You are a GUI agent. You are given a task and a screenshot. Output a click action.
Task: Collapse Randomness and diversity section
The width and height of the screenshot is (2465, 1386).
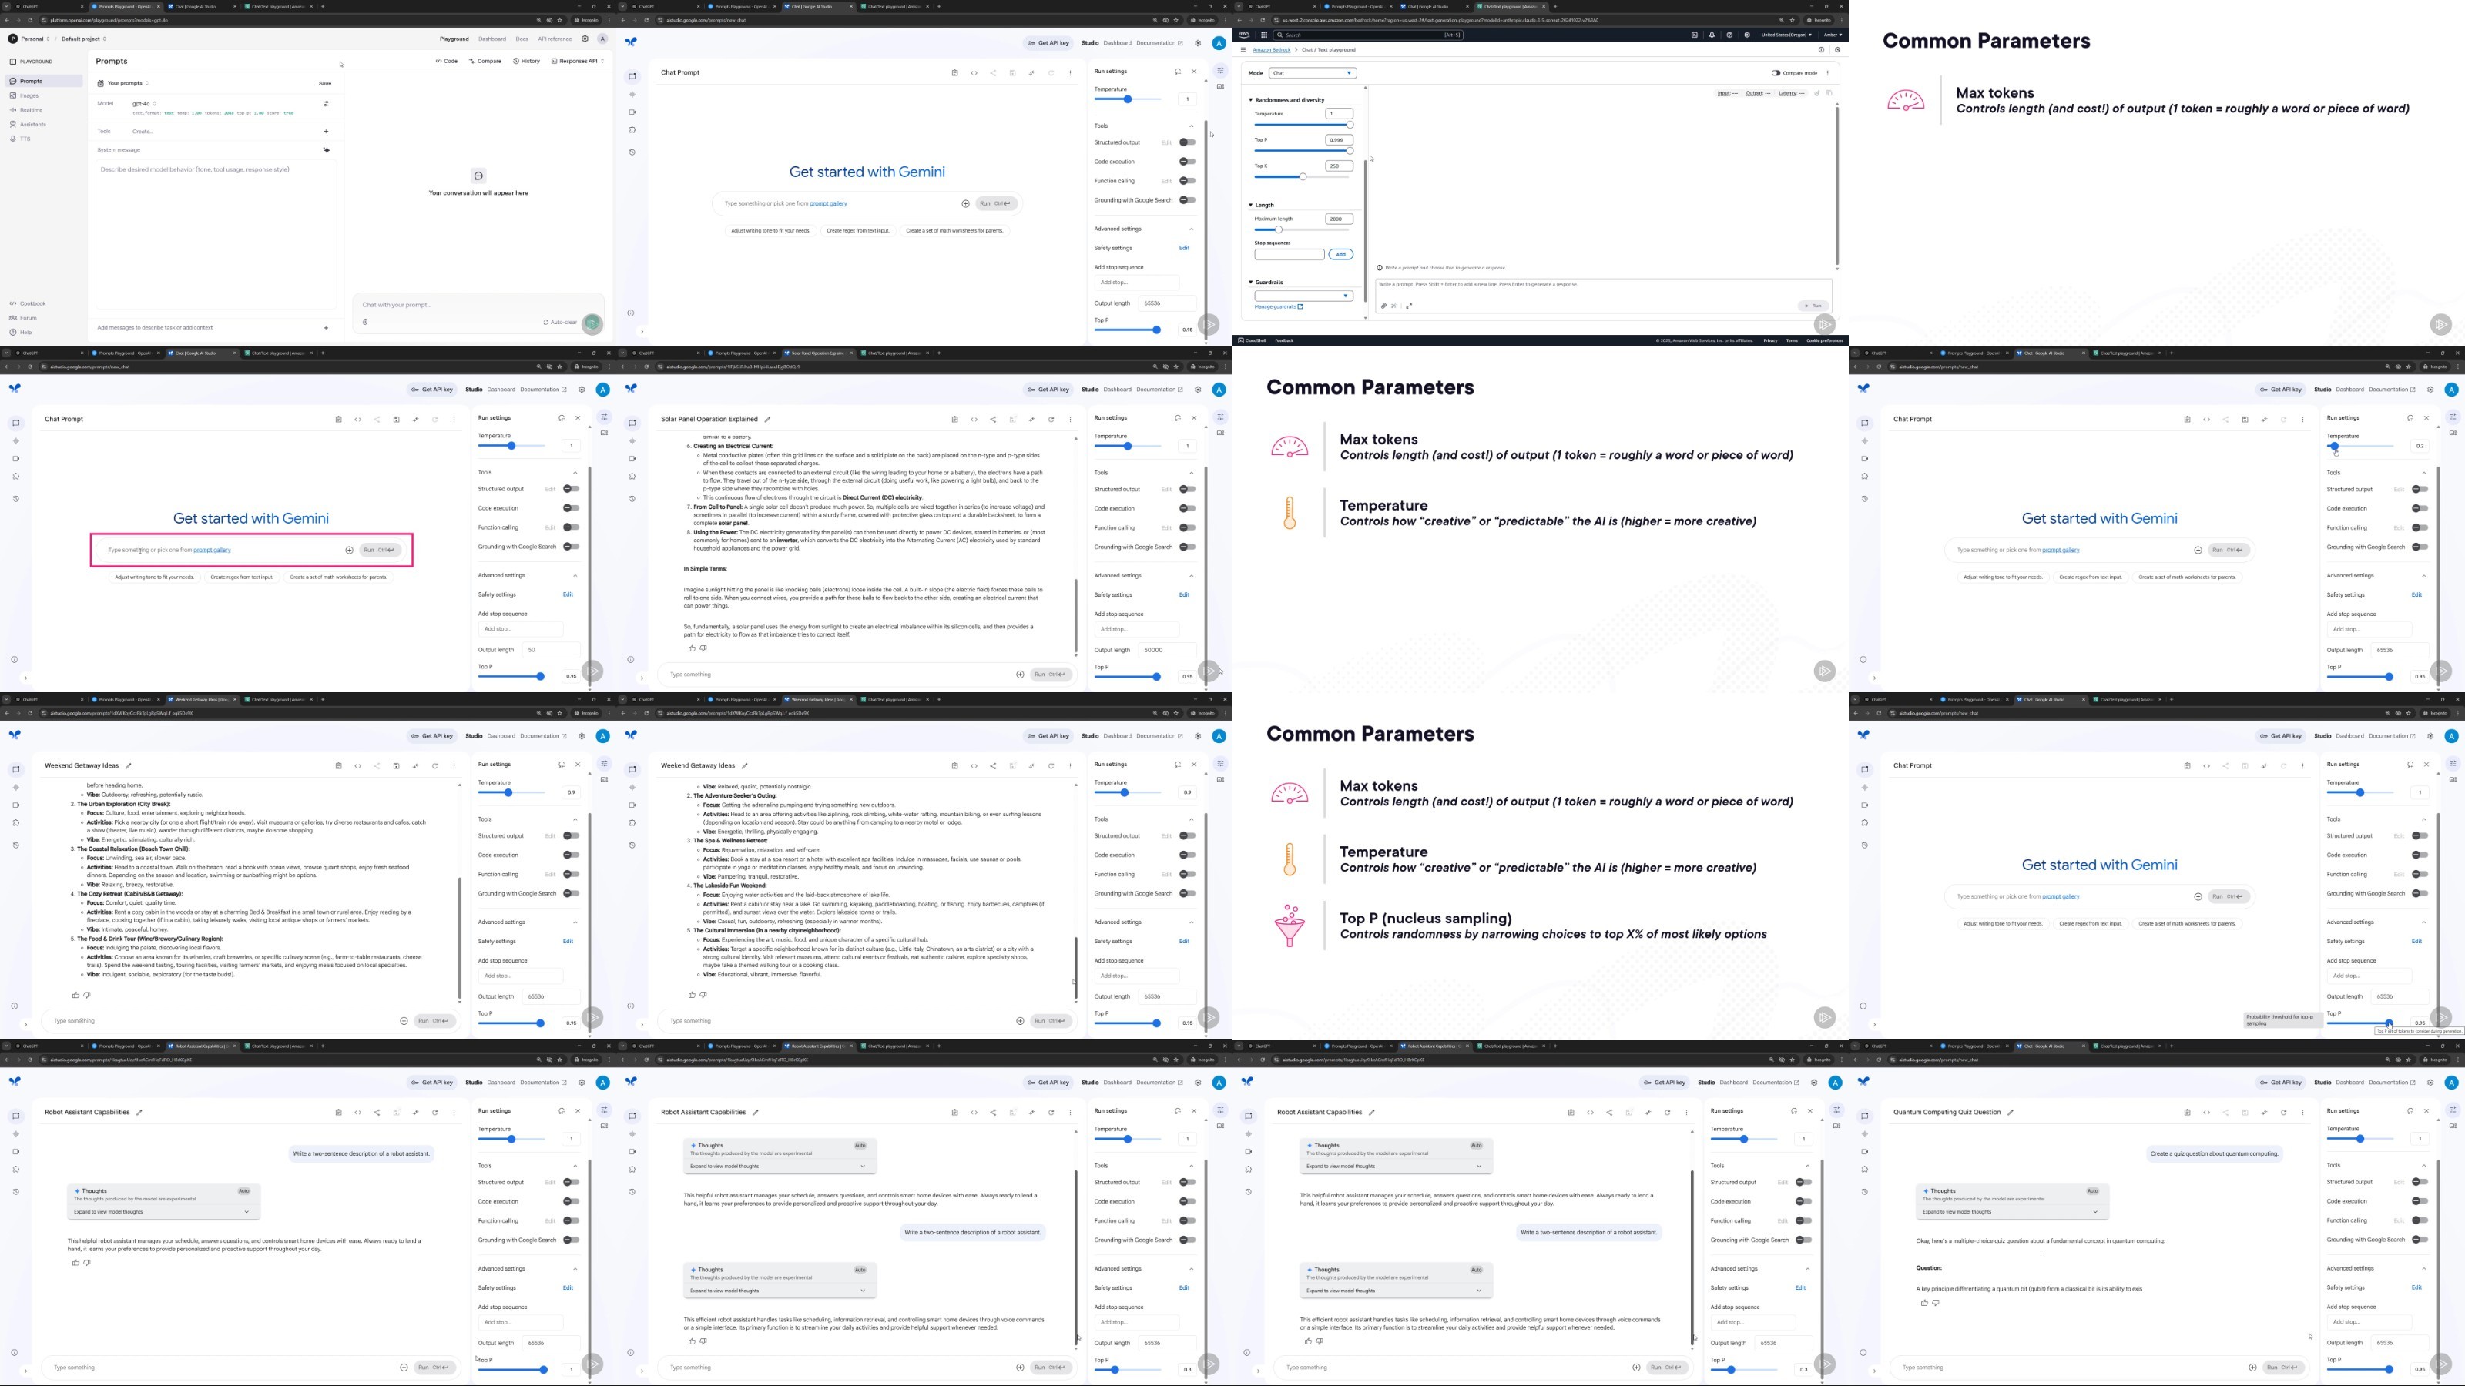point(1288,99)
